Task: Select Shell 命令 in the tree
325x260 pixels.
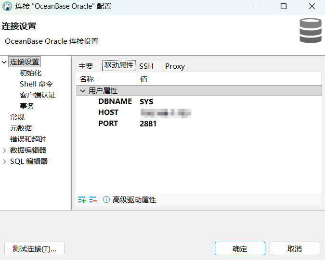Action: pos(36,84)
